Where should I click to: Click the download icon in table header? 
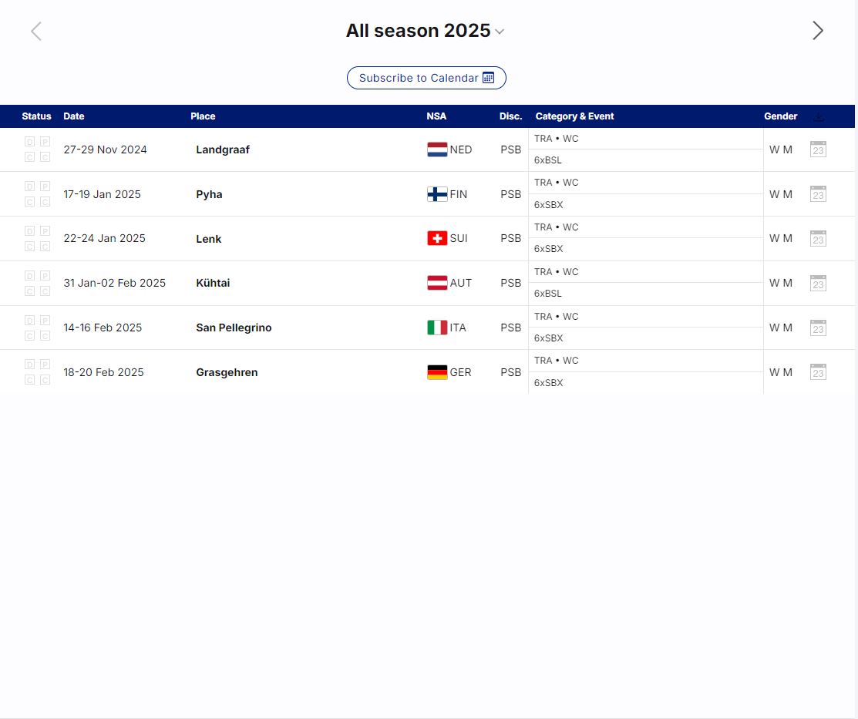[819, 117]
